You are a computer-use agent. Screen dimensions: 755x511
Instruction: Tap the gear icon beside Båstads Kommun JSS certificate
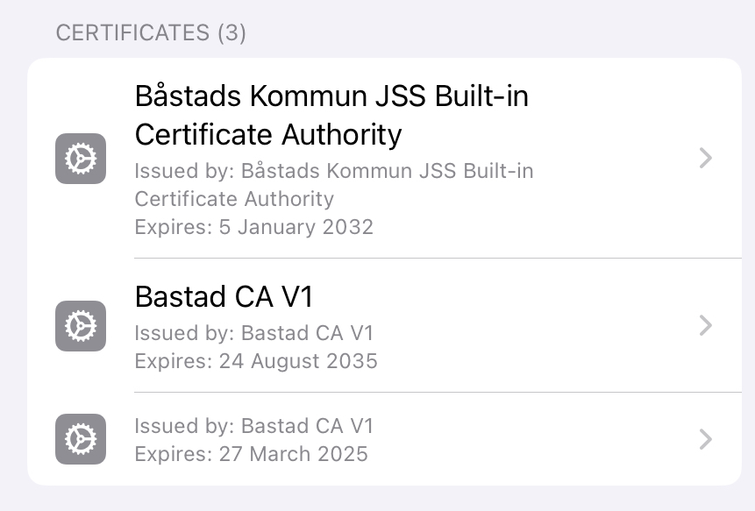point(81,159)
